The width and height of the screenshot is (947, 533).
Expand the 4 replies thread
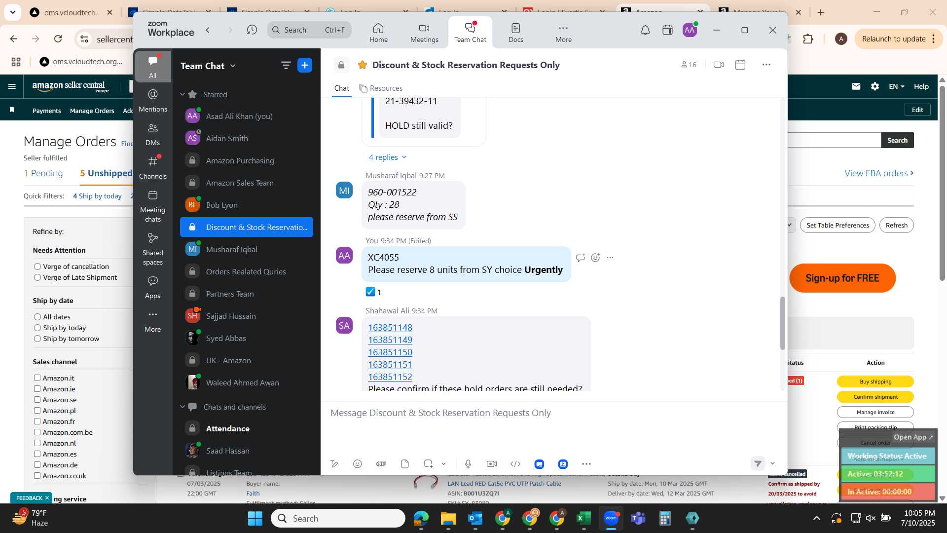tap(388, 157)
